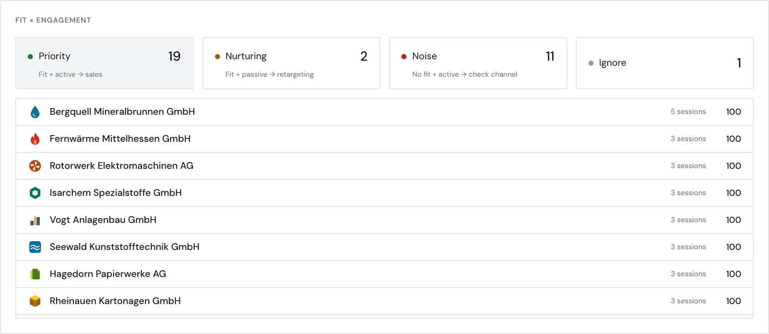Click the Bergquell Mineralbrunnen water drop icon

tap(35, 112)
